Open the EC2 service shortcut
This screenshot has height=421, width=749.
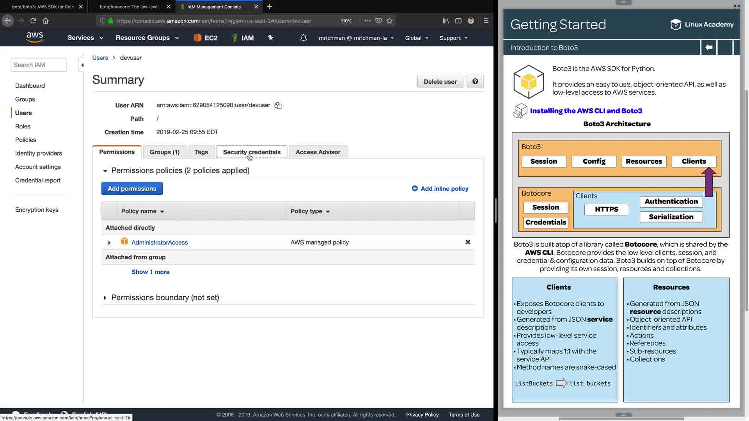click(206, 38)
